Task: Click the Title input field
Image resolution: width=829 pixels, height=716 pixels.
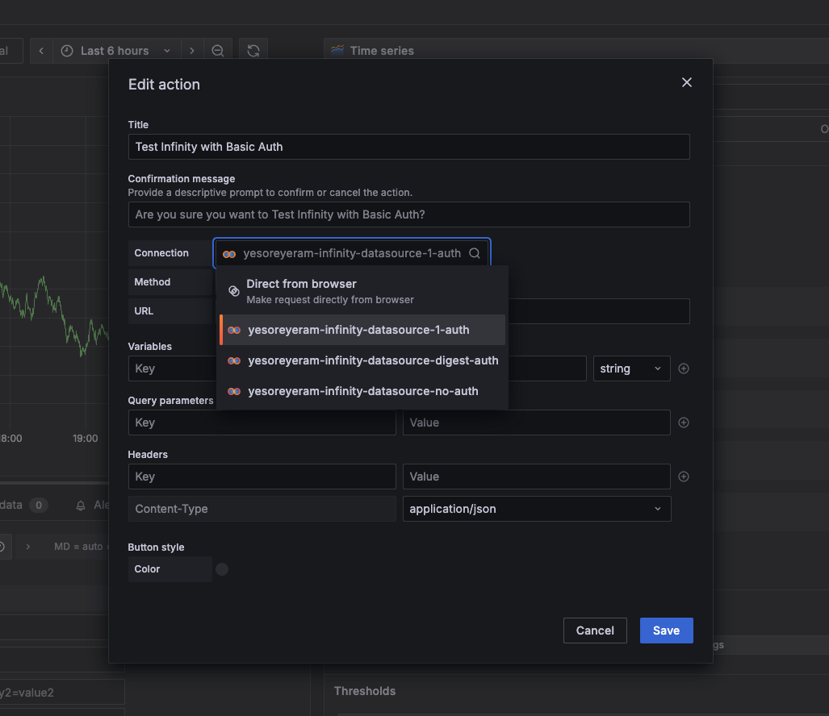Action: coord(408,147)
